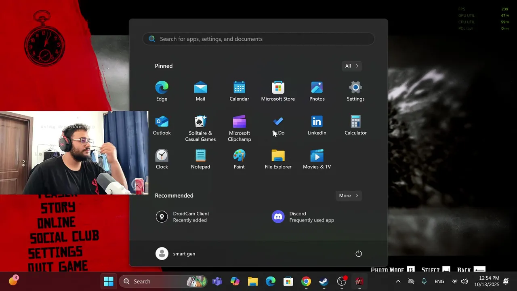This screenshot has width=517, height=291.
Task: Select SETTINGS in the game menu
Action: click(55, 252)
